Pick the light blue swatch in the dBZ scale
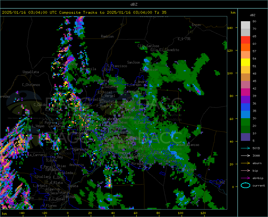 [245, 115]
